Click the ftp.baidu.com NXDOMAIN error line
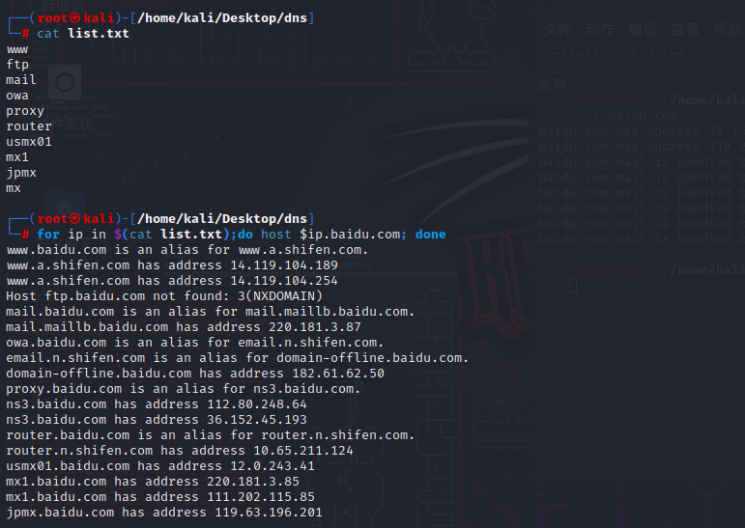This screenshot has width=745, height=528. point(164,296)
